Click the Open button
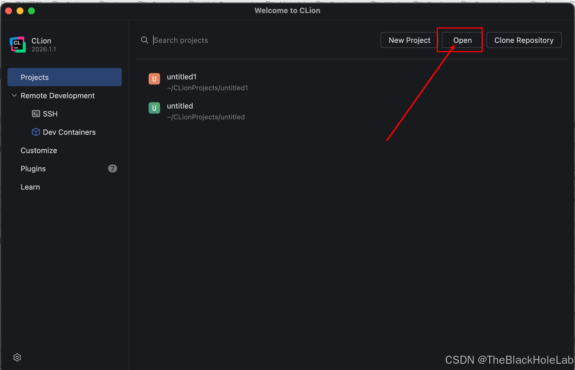Image resolution: width=575 pixels, height=370 pixels. point(462,40)
